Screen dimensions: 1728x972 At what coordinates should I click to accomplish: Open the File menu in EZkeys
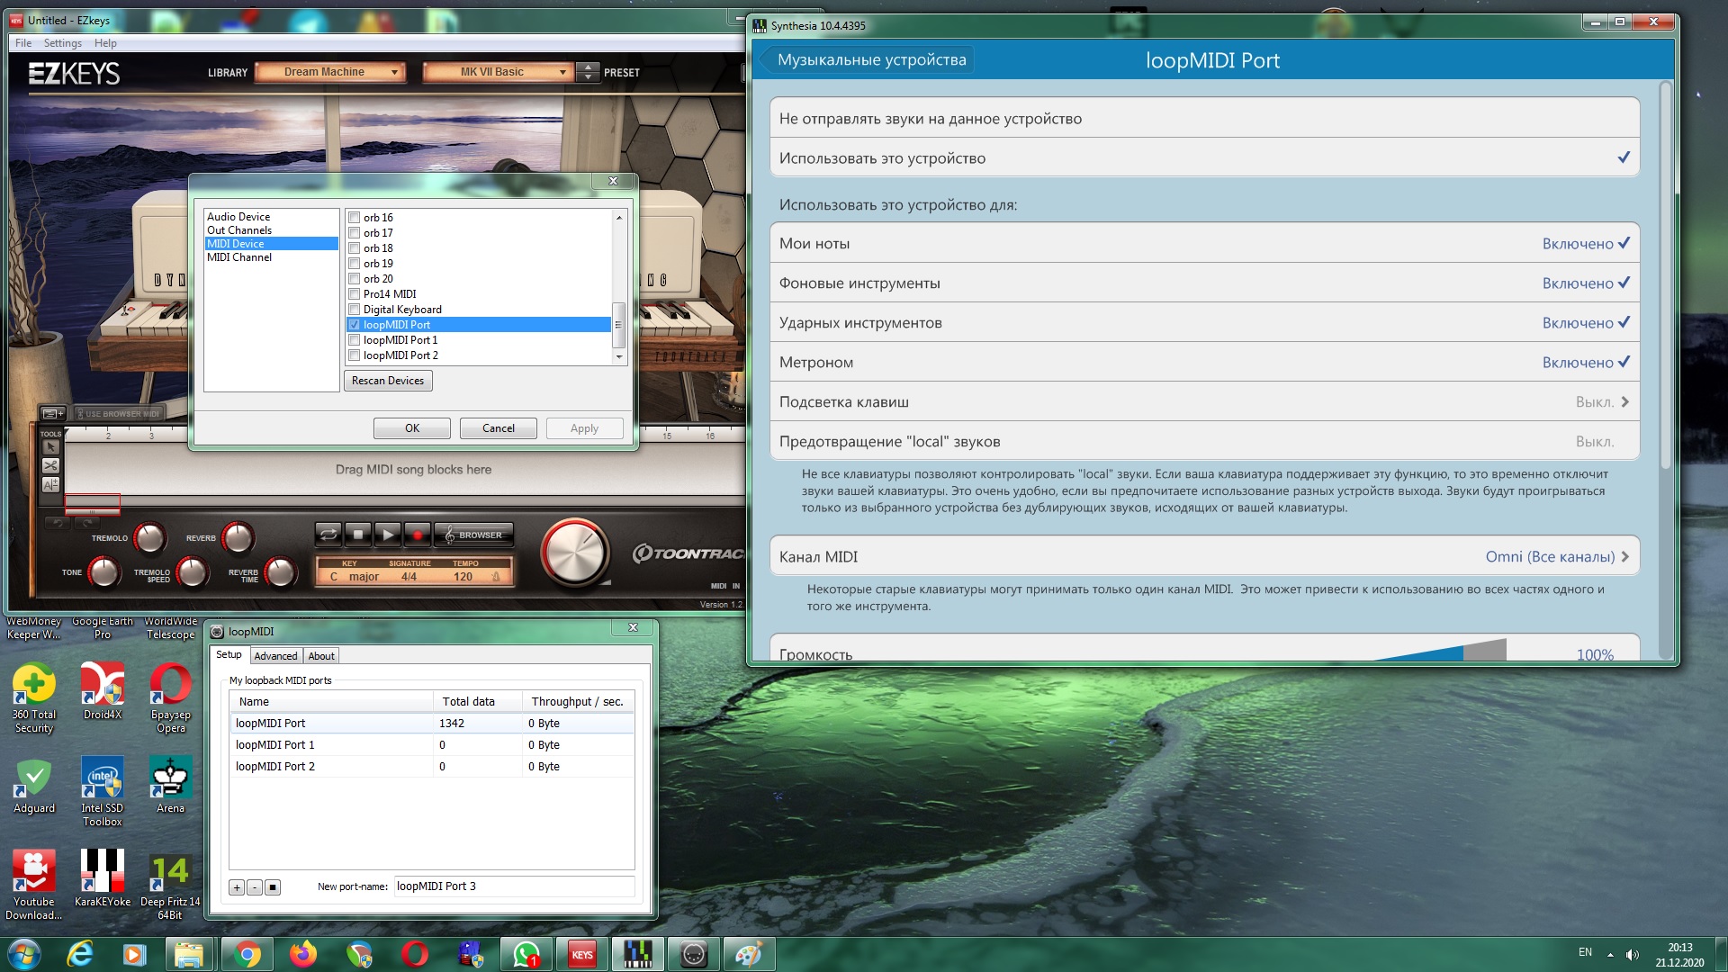pos(23,43)
